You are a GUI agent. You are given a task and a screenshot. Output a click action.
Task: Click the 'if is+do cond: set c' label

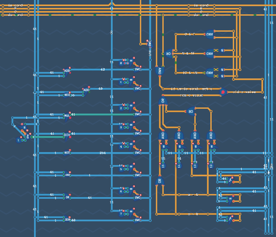click(192, 89)
